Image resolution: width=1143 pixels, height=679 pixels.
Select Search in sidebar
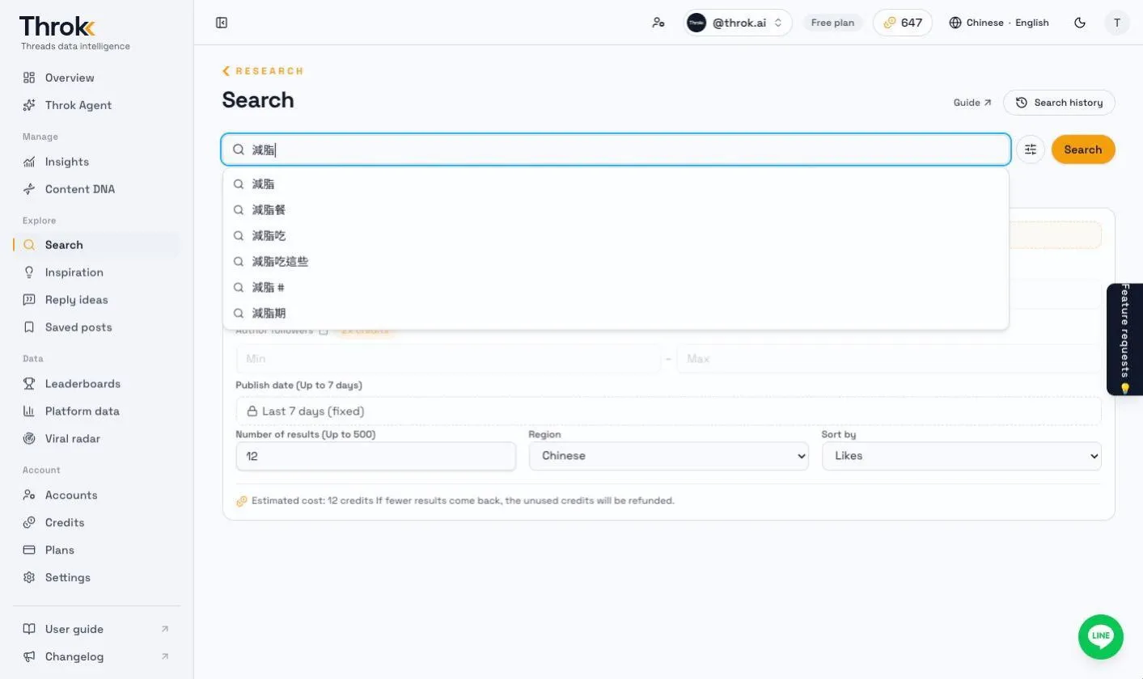tap(97, 245)
